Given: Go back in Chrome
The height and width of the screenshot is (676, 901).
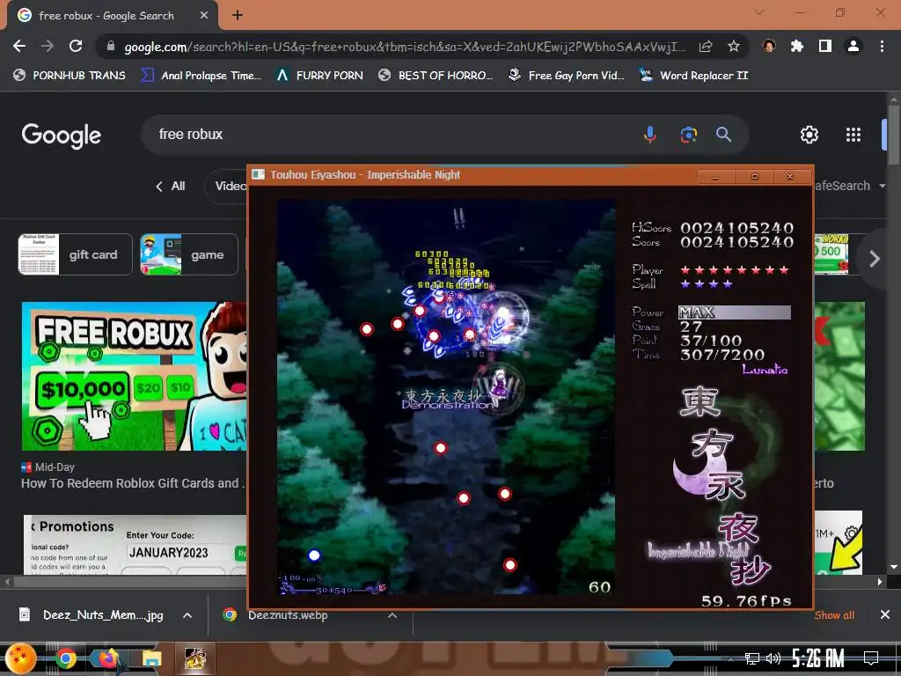Looking at the screenshot, I should pos(19,46).
